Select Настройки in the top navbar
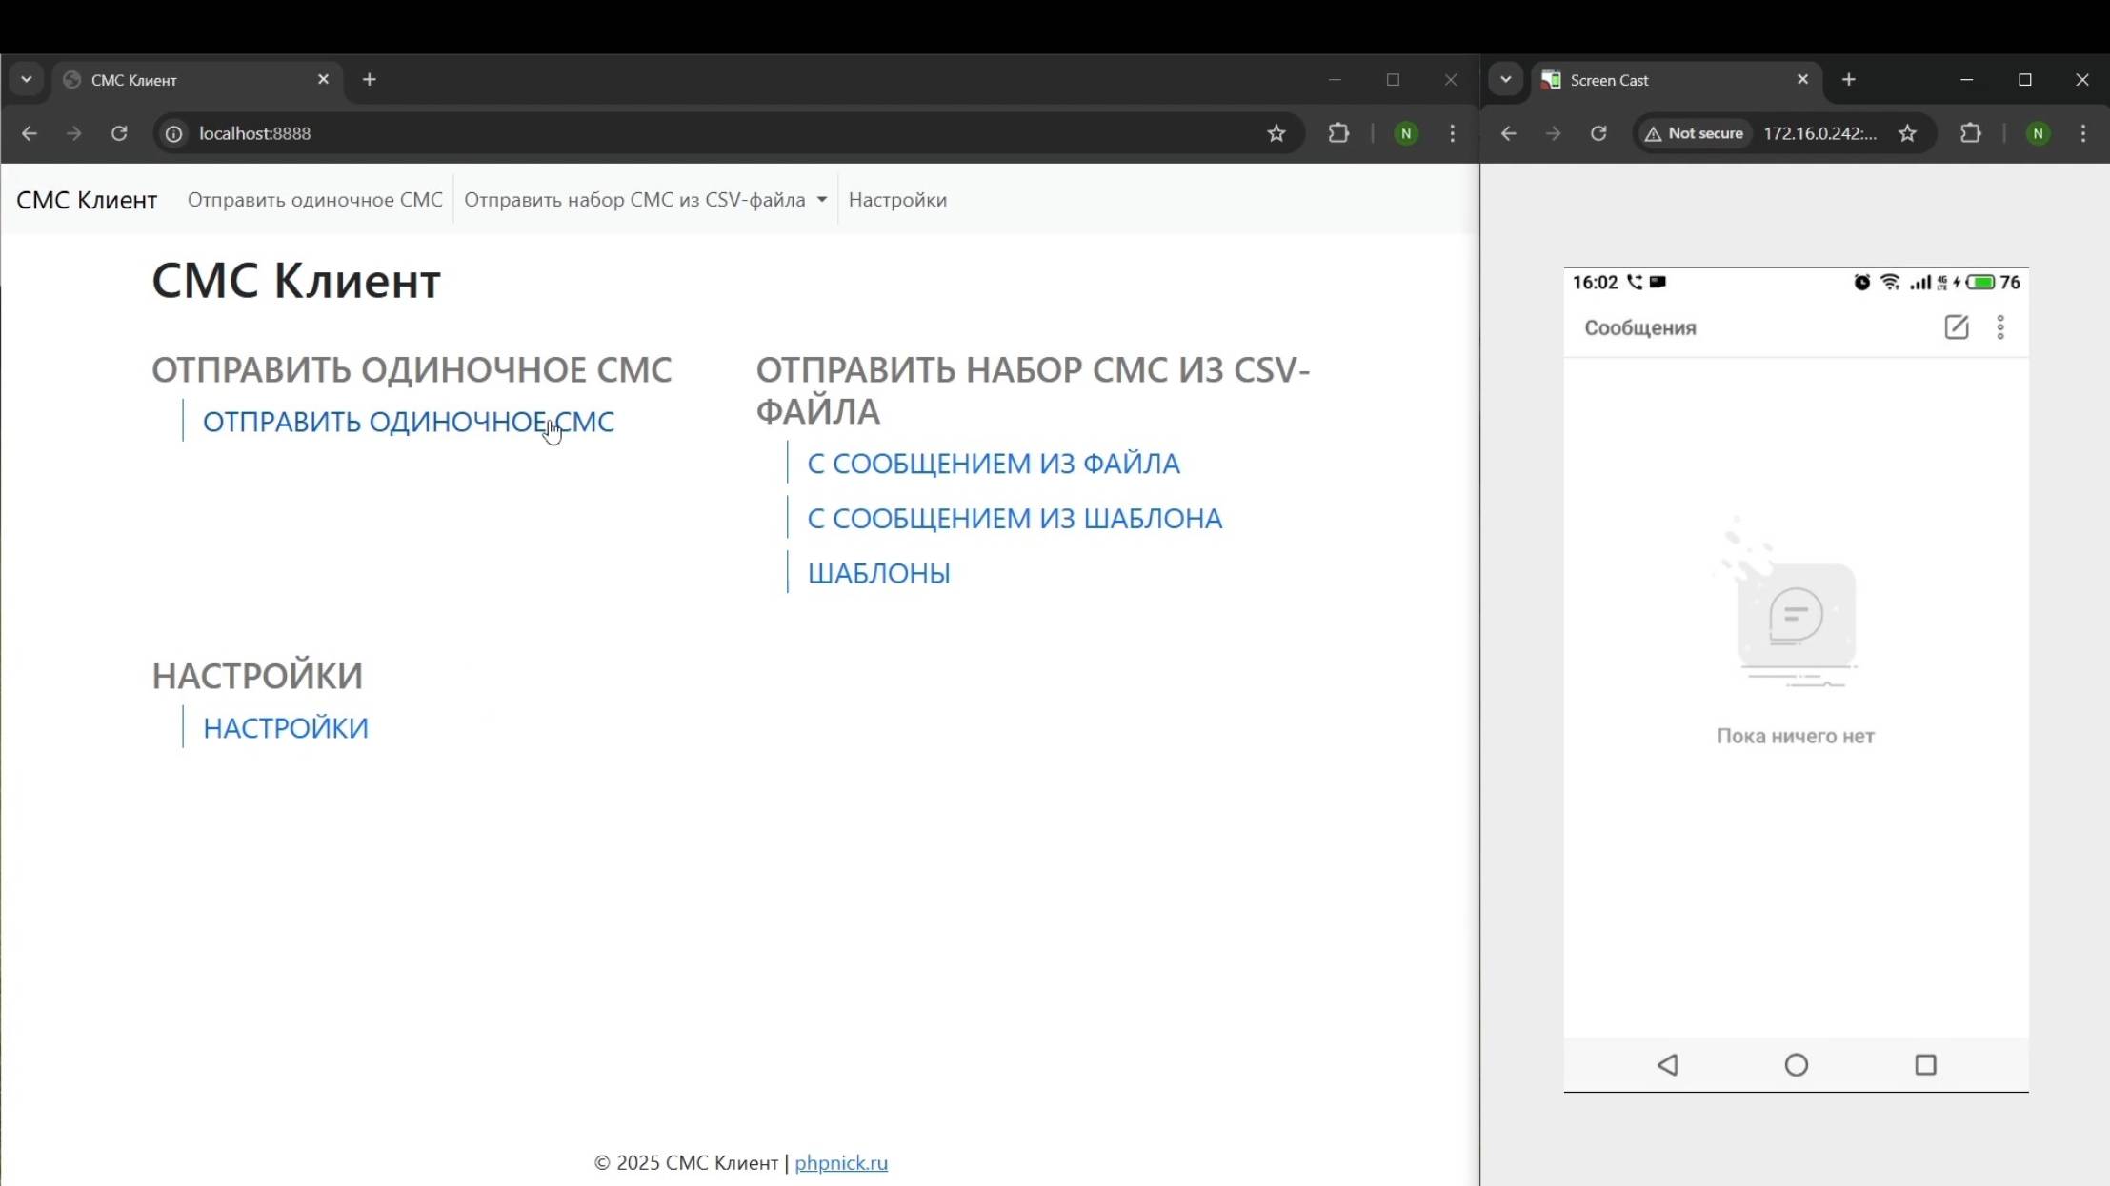Image resolution: width=2110 pixels, height=1186 pixels. coord(897,200)
